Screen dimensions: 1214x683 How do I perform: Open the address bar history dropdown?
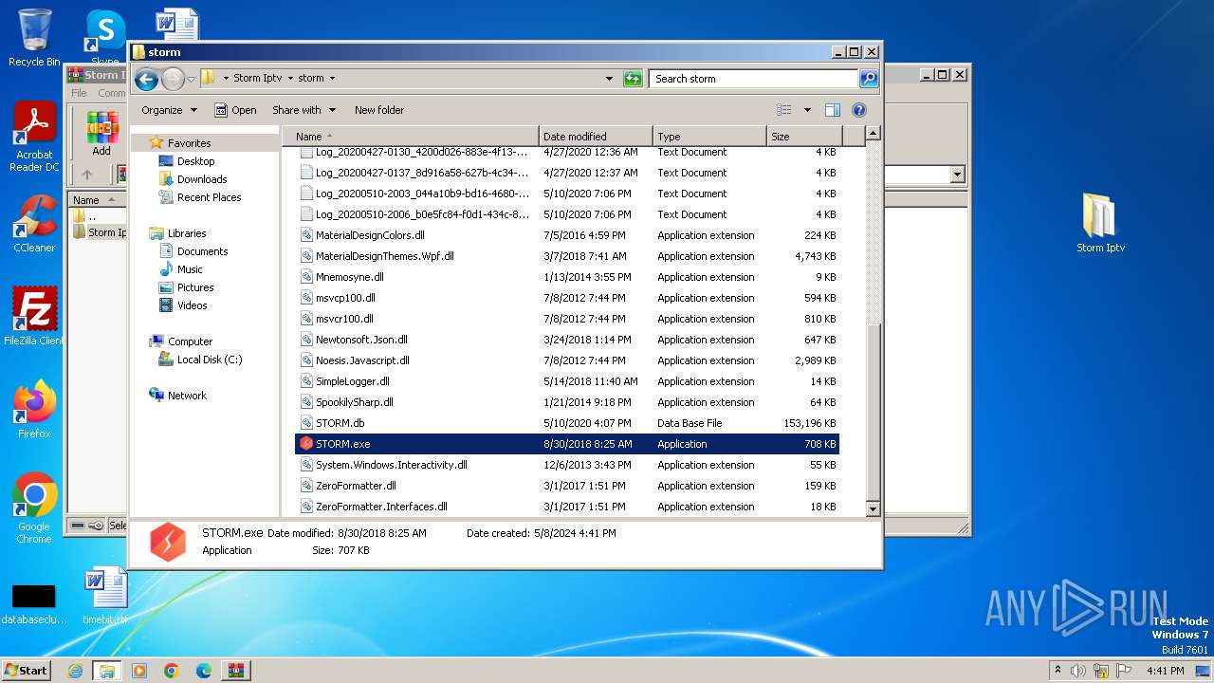(609, 79)
